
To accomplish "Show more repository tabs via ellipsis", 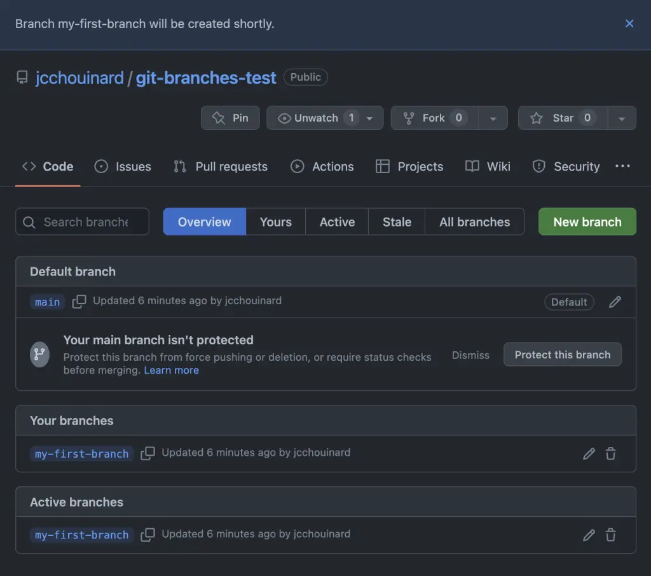I will [x=622, y=166].
